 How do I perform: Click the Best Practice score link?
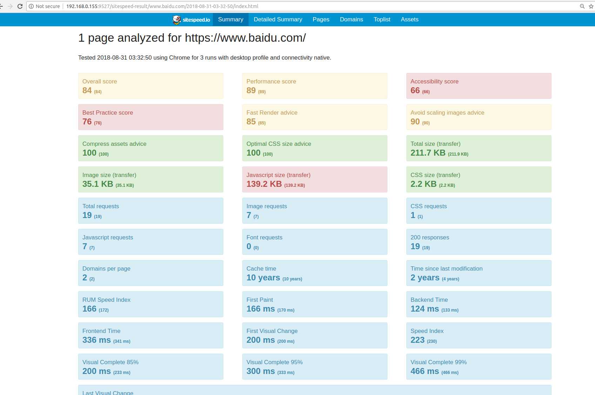point(108,113)
